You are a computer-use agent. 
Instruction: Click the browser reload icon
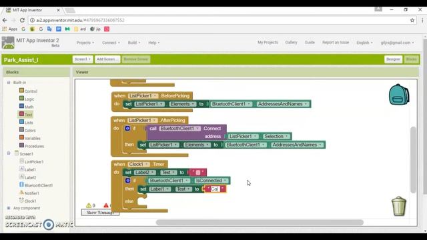coord(22,20)
